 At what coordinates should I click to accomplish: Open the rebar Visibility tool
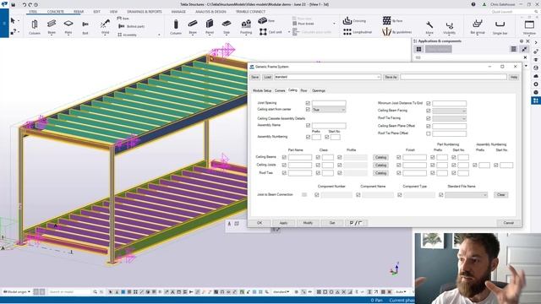[x=449, y=28]
